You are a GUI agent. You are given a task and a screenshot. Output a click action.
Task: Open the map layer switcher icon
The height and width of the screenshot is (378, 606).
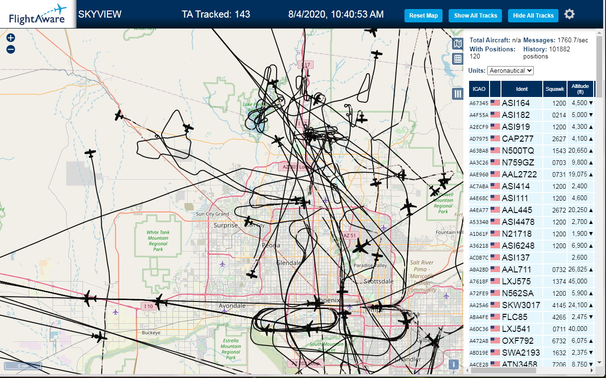[458, 44]
